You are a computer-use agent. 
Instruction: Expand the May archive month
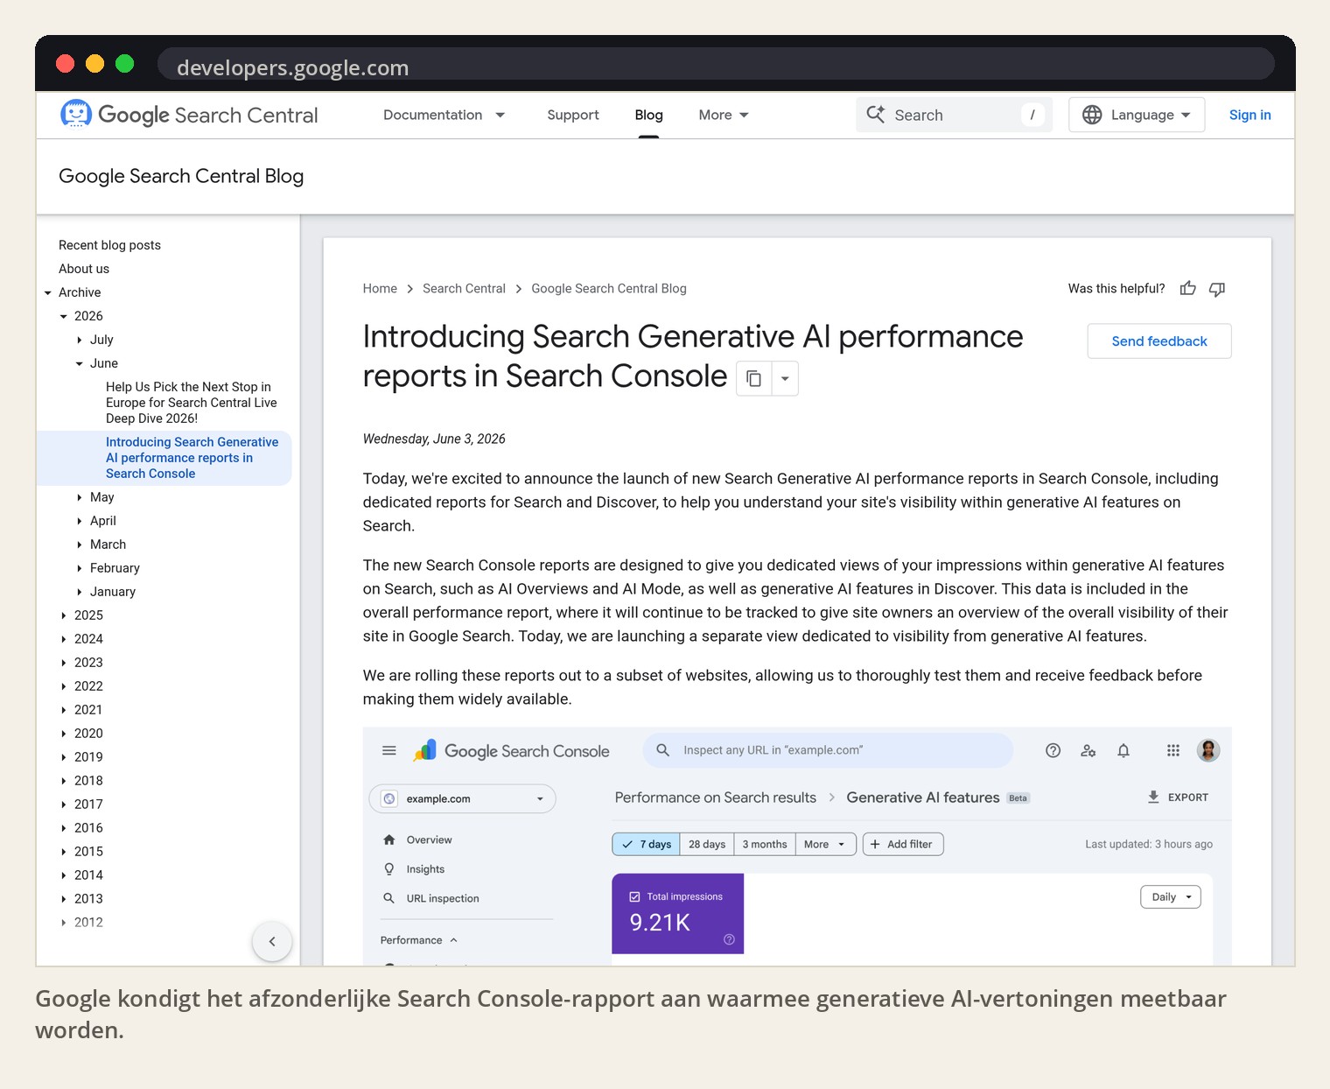tap(80, 497)
